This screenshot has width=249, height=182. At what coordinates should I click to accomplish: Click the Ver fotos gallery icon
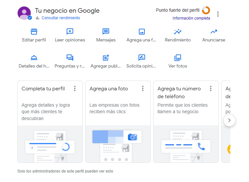[178, 58]
